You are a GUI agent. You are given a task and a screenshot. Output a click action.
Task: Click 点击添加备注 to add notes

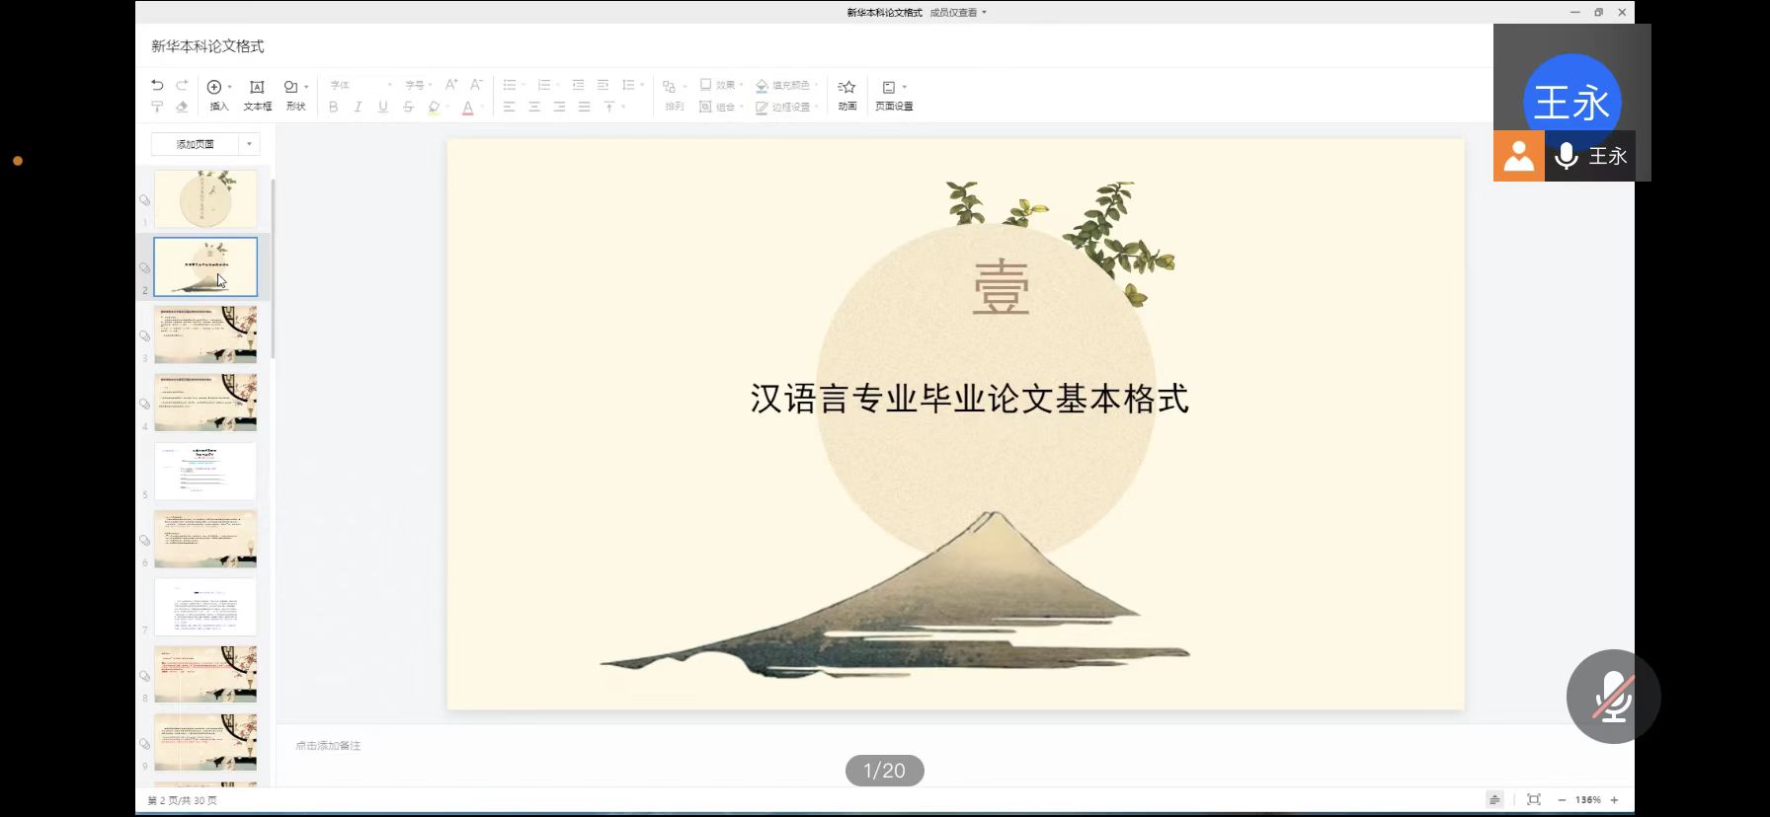[x=328, y=746]
